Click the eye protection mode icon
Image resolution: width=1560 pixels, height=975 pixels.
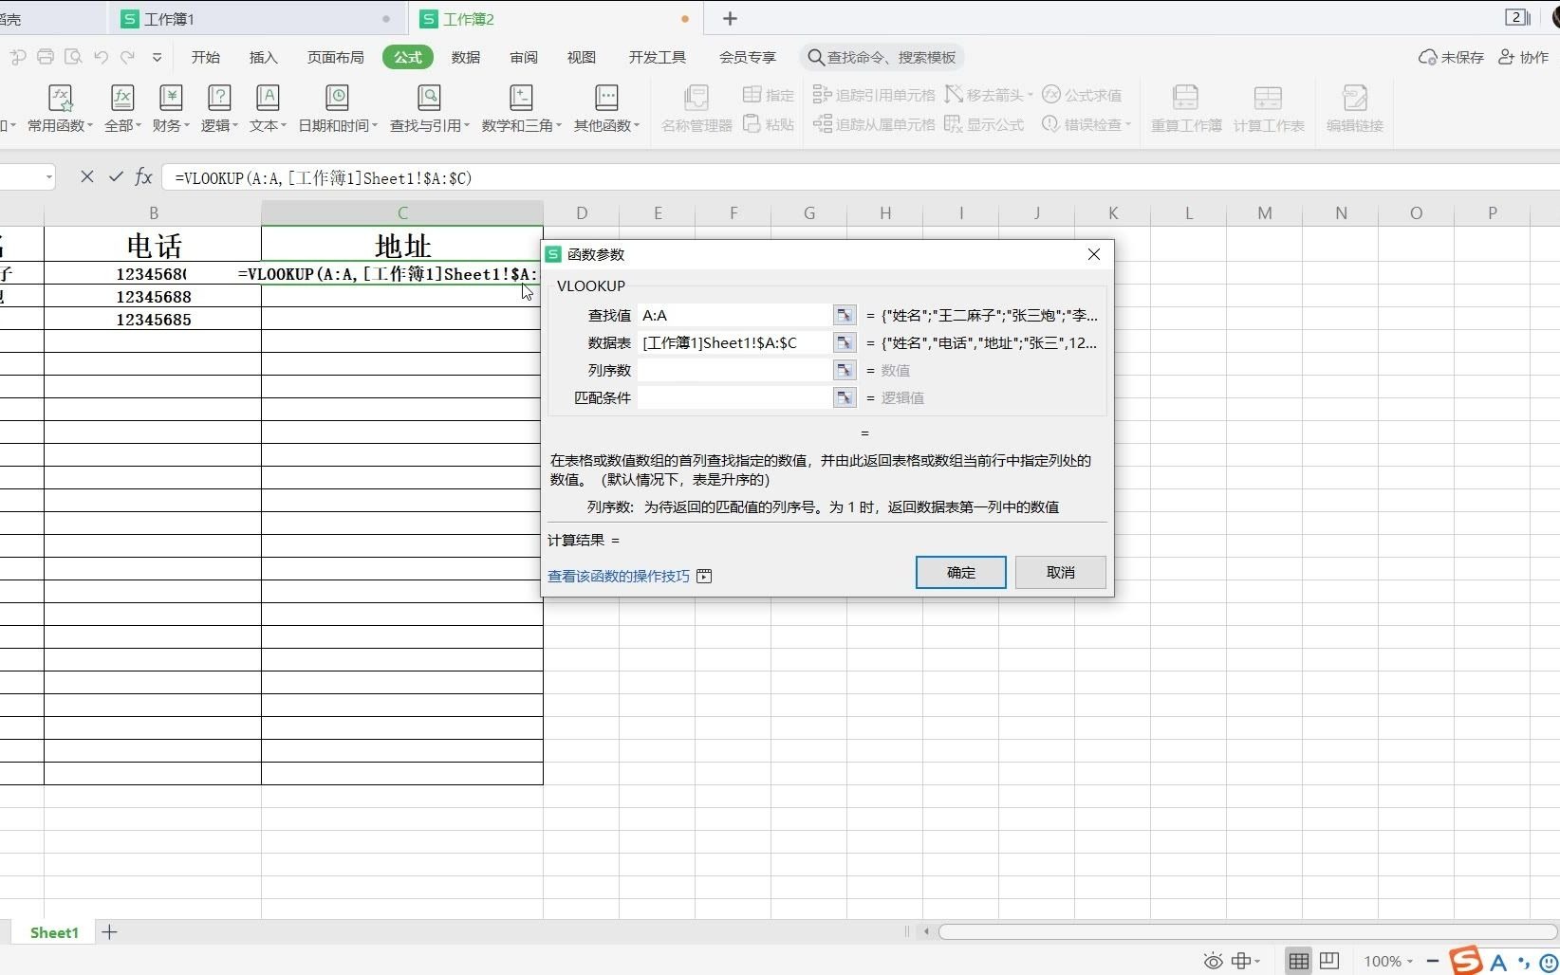point(1213,962)
